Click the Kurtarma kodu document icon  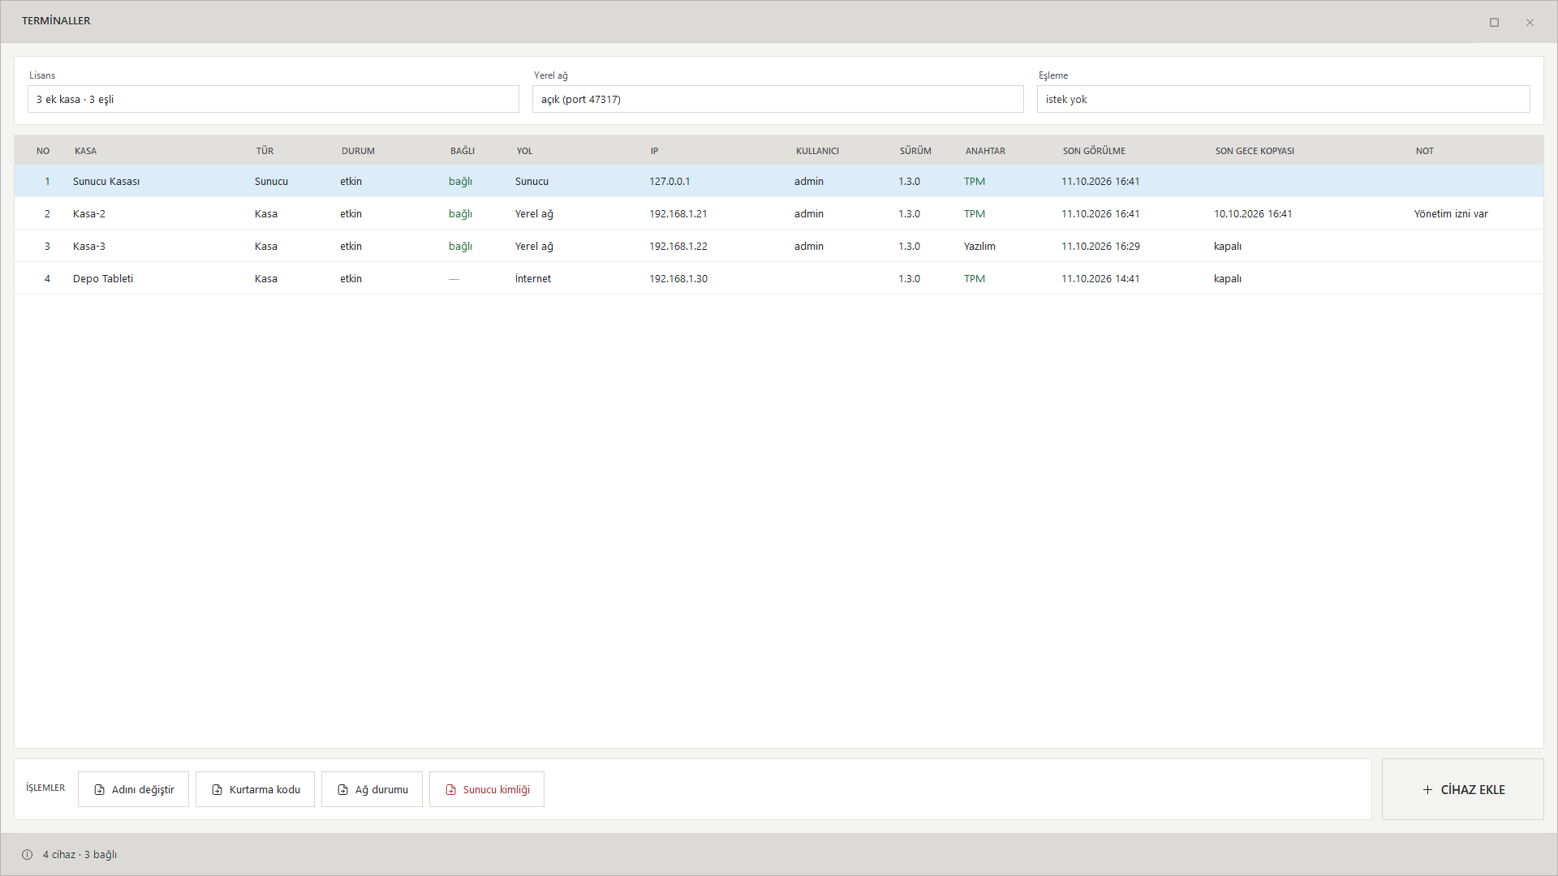point(217,790)
